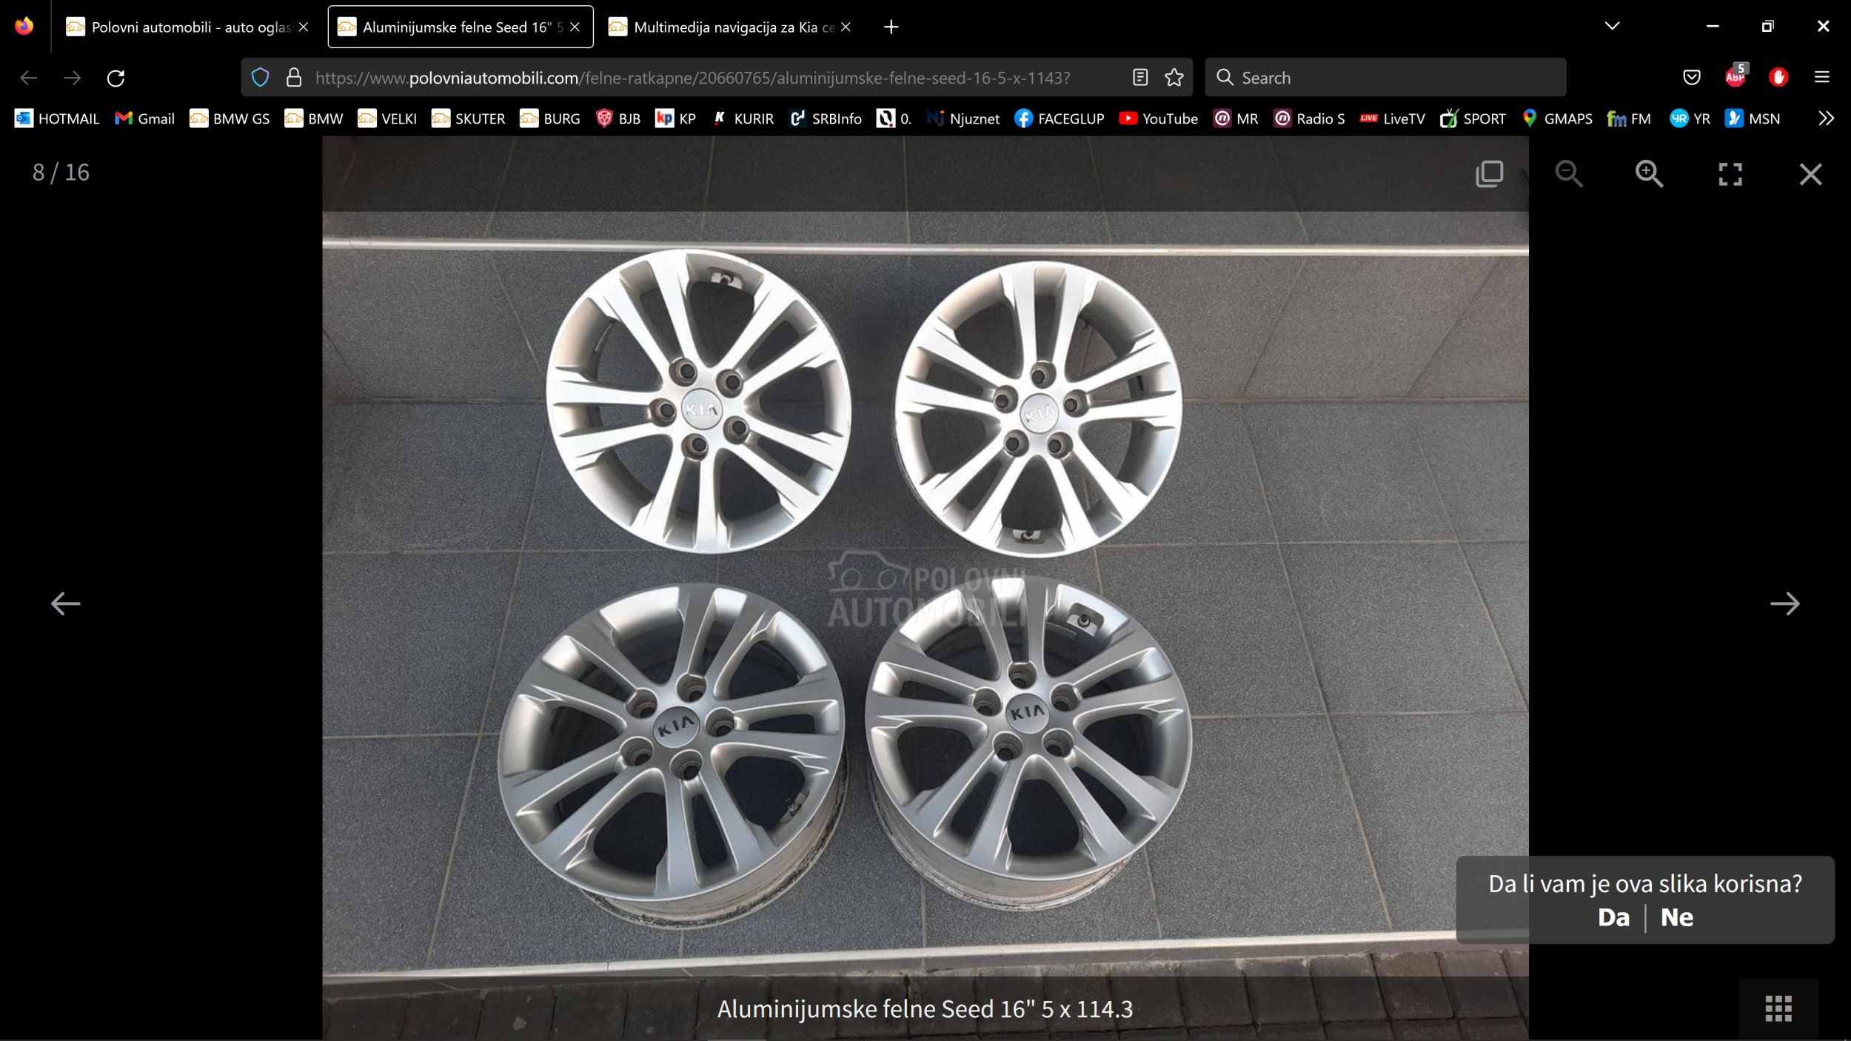
Task: Open the '0.' bookmark
Action: pyautogui.click(x=894, y=118)
